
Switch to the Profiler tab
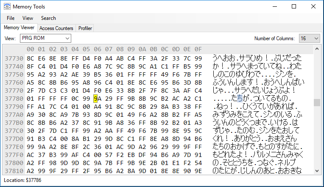[x=85, y=28]
